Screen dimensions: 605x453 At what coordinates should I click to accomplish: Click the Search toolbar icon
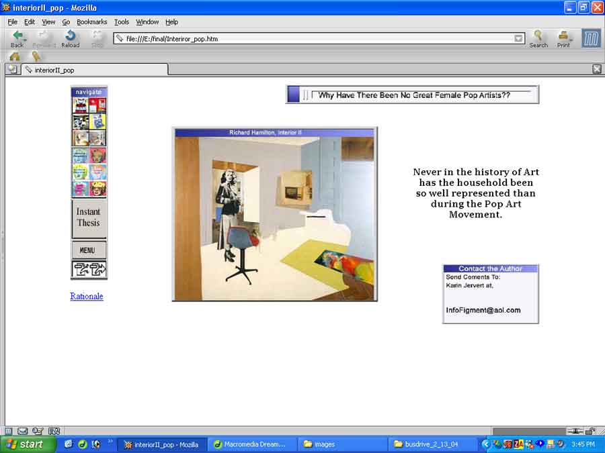pos(538,38)
